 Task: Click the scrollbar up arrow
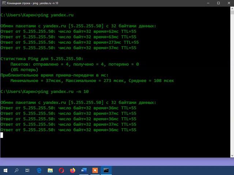(232, 9)
